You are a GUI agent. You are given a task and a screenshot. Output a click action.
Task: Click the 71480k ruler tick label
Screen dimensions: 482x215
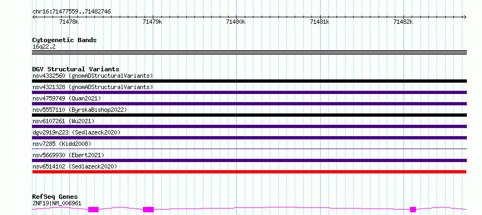236,22
